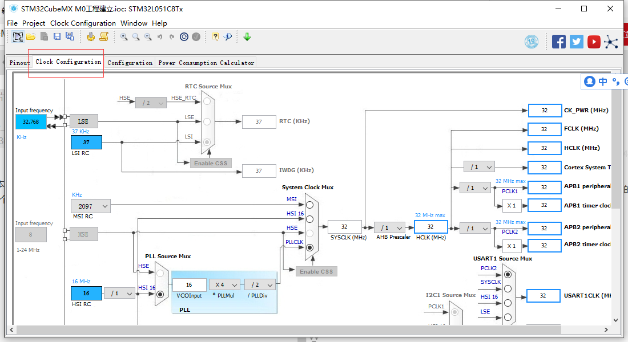Open the Cortex System Timer /1 dropdown
628x342 pixels.
tap(479, 167)
